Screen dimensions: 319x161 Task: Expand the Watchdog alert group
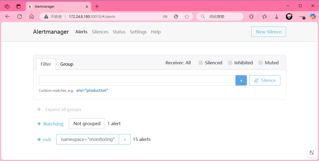click(x=51, y=124)
